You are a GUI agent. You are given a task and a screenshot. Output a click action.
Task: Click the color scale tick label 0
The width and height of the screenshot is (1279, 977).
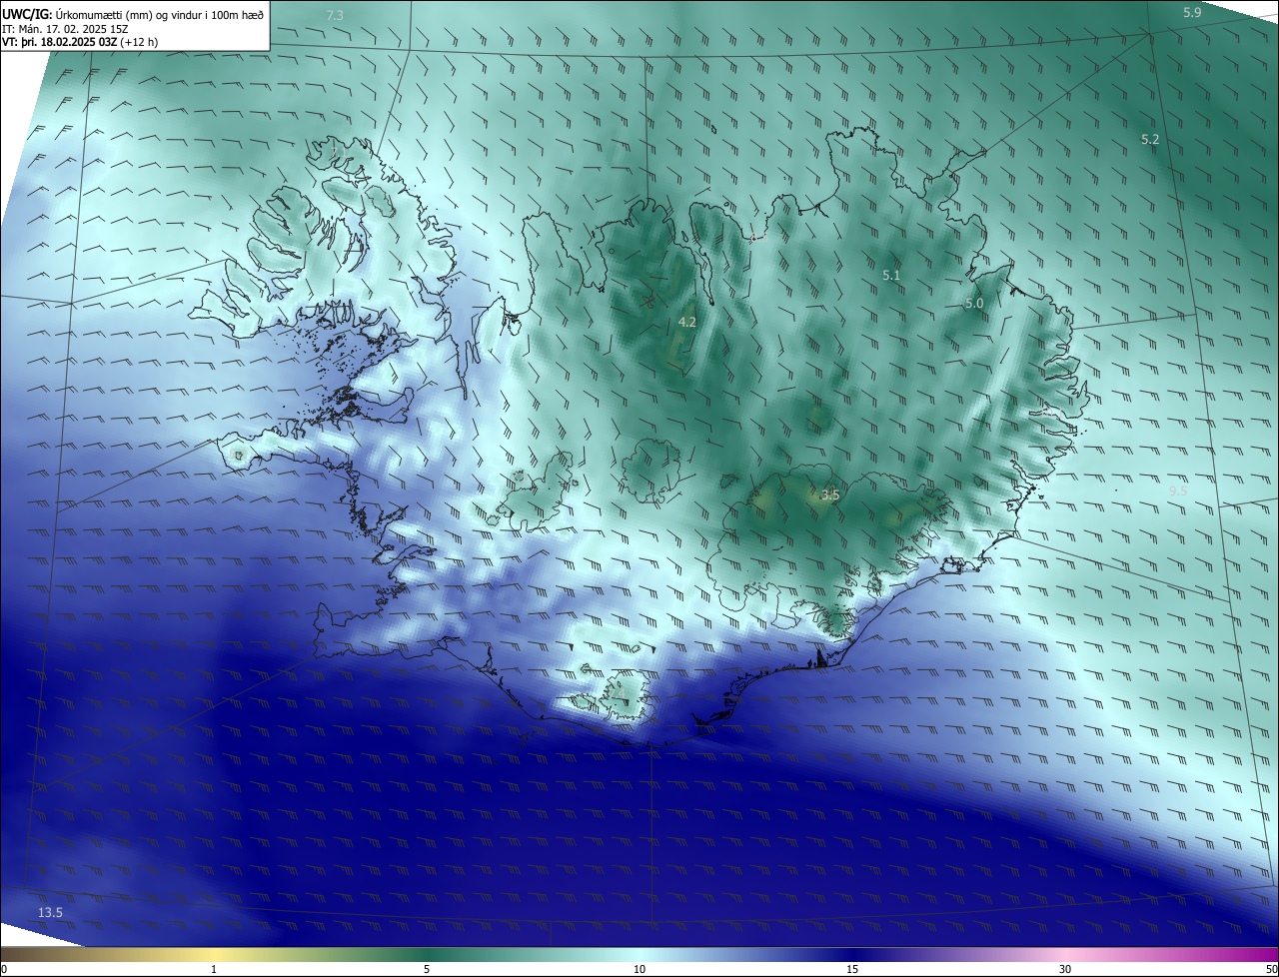(x=4, y=969)
